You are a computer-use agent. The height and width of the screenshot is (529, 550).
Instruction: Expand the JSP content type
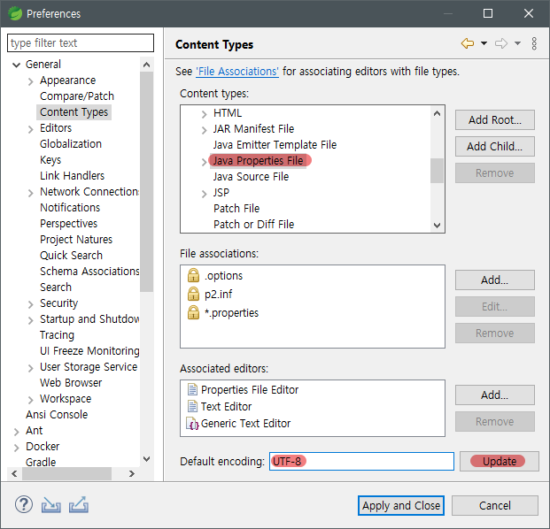(x=204, y=194)
